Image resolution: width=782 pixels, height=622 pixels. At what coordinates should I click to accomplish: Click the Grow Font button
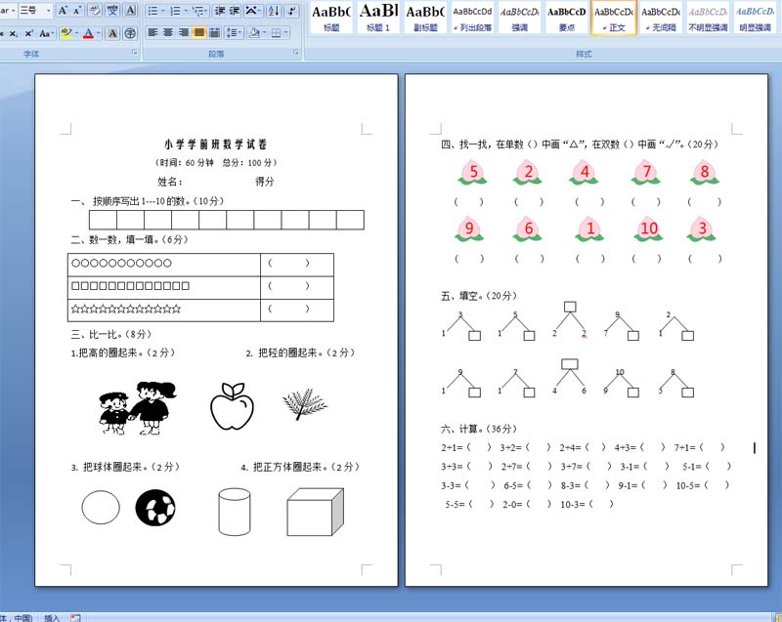pos(63,11)
